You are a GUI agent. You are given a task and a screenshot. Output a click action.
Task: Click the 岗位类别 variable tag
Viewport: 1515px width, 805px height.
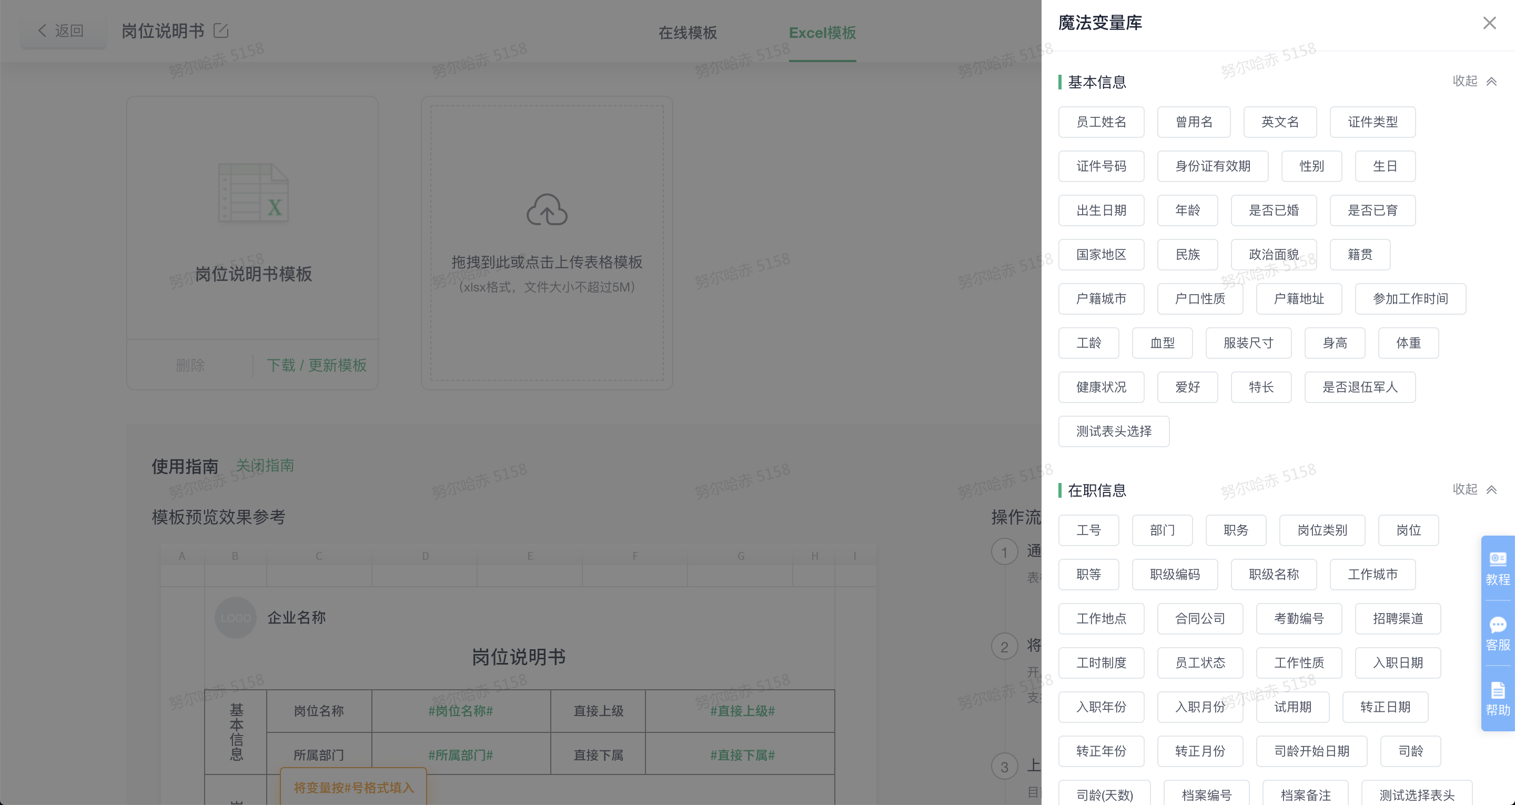tap(1322, 530)
